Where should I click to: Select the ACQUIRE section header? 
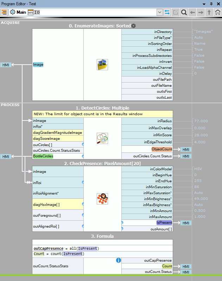10,22
